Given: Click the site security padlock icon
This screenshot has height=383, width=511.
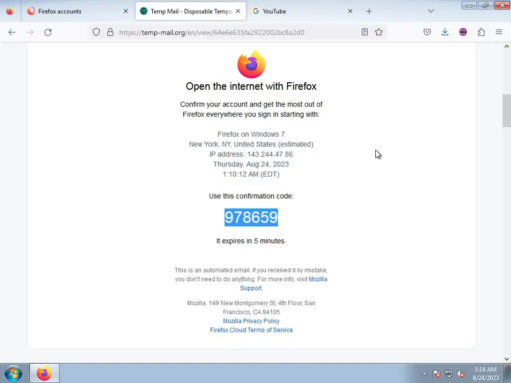Looking at the screenshot, I should pyautogui.click(x=110, y=32).
